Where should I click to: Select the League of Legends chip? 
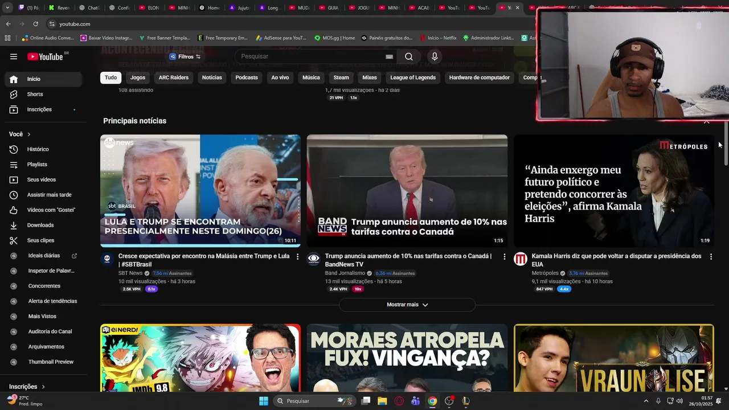click(413, 77)
